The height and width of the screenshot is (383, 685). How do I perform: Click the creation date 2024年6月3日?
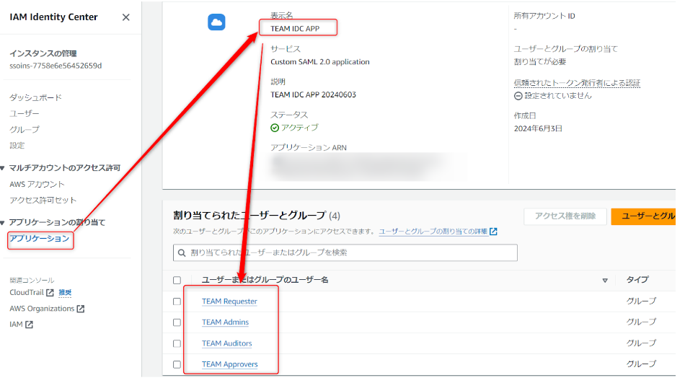(538, 128)
